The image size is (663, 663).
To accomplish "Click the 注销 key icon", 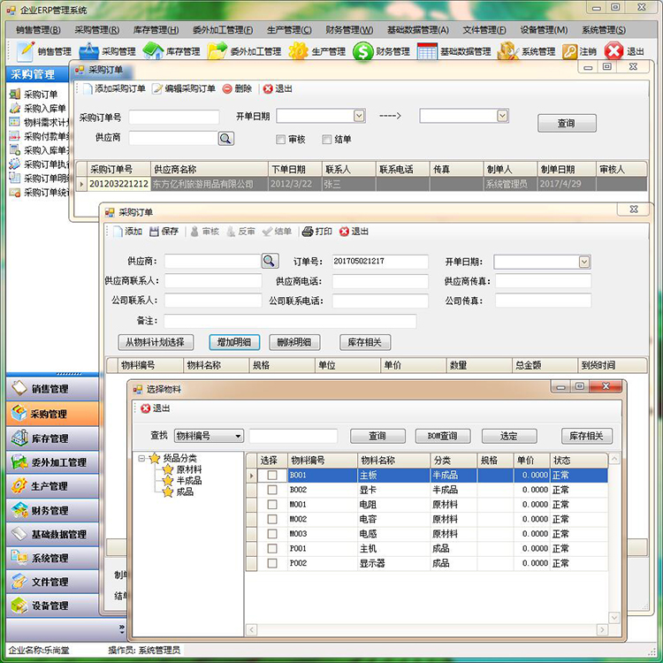I will click(569, 51).
